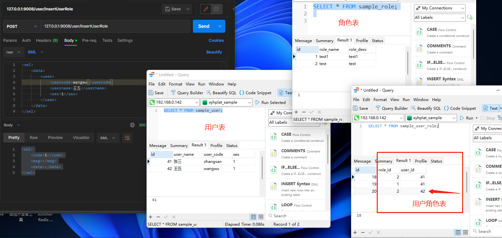Click the edit pencil icon in Postman
The height and width of the screenshot is (238, 502).
pos(206,9)
